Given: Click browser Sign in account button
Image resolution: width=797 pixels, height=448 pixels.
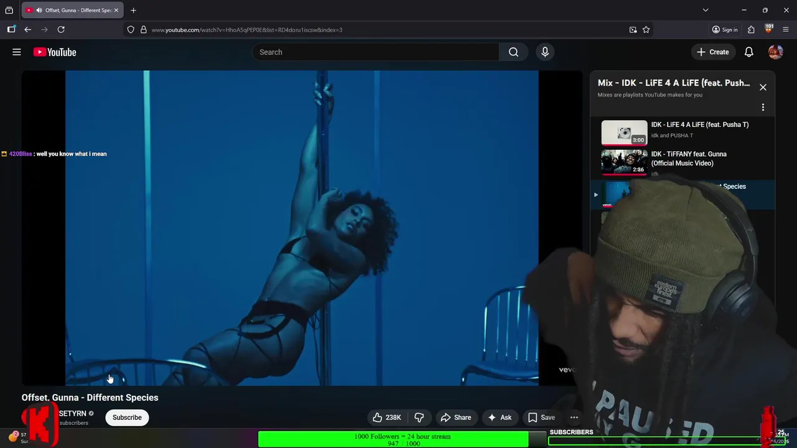Looking at the screenshot, I should [x=725, y=29].
